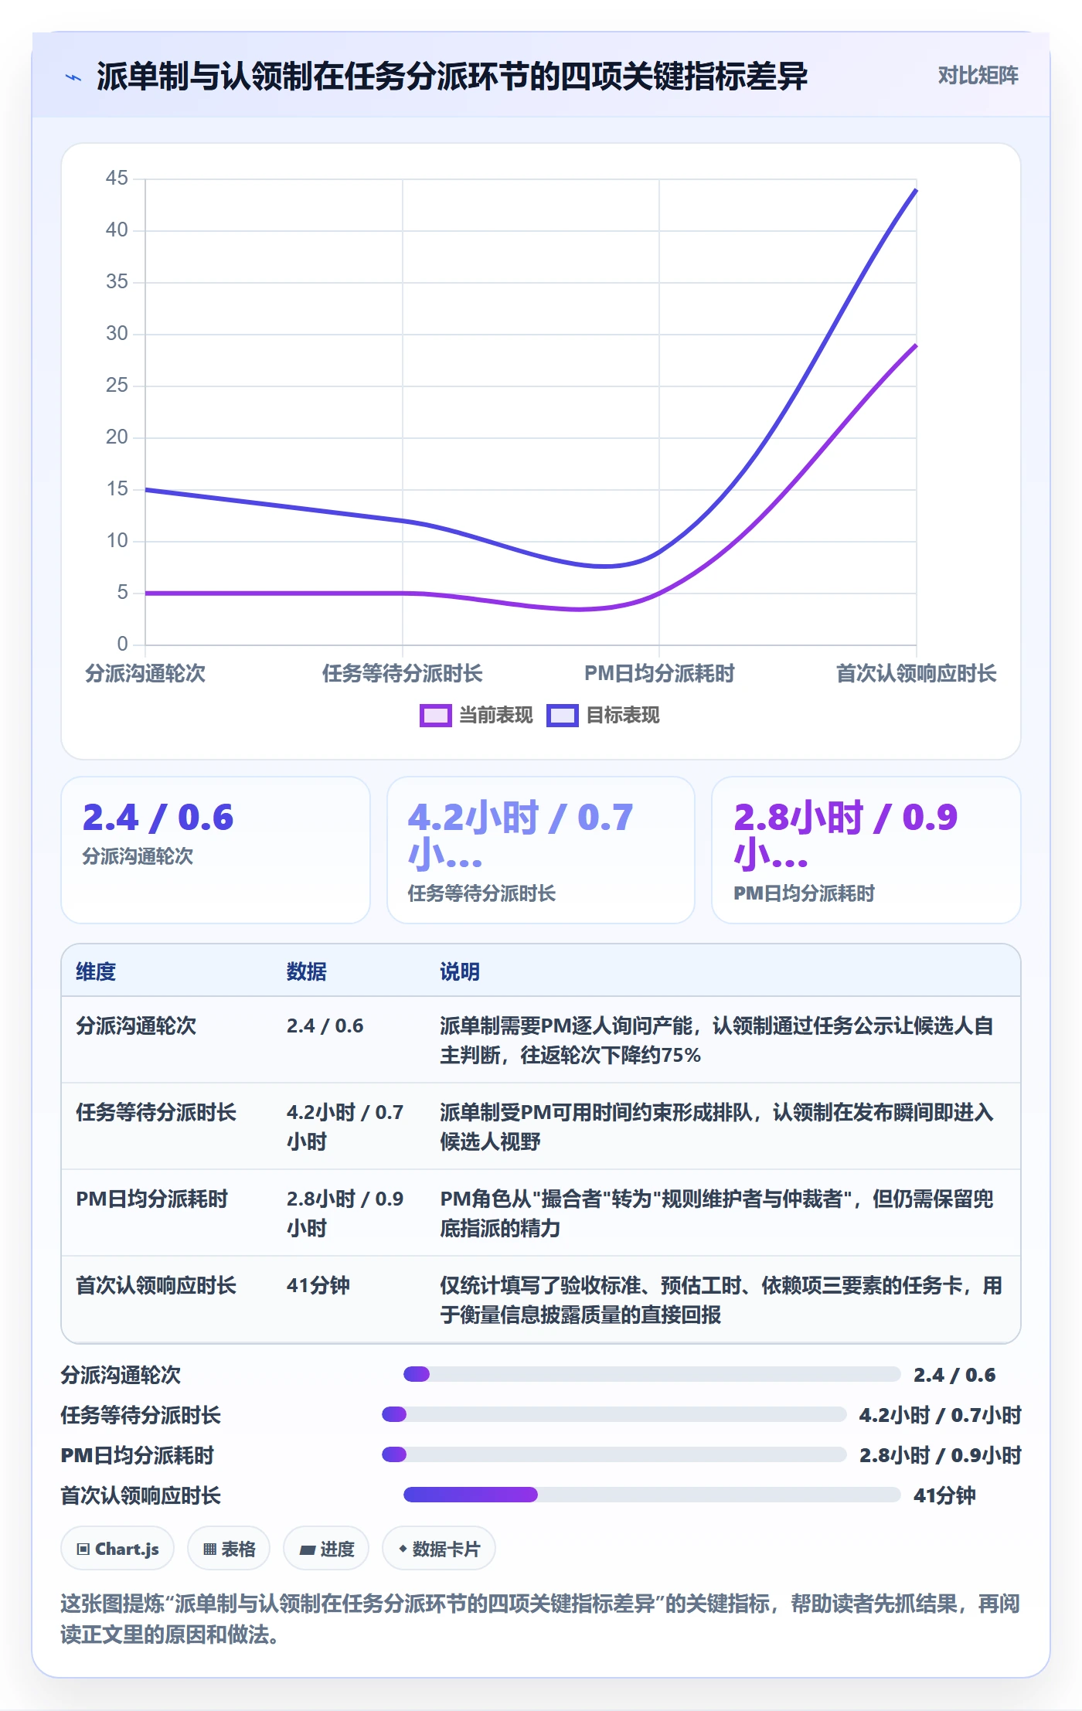Click the PM日均分派耗时 cell in the table
1082x1711 pixels.
[x=151, y=1199]
